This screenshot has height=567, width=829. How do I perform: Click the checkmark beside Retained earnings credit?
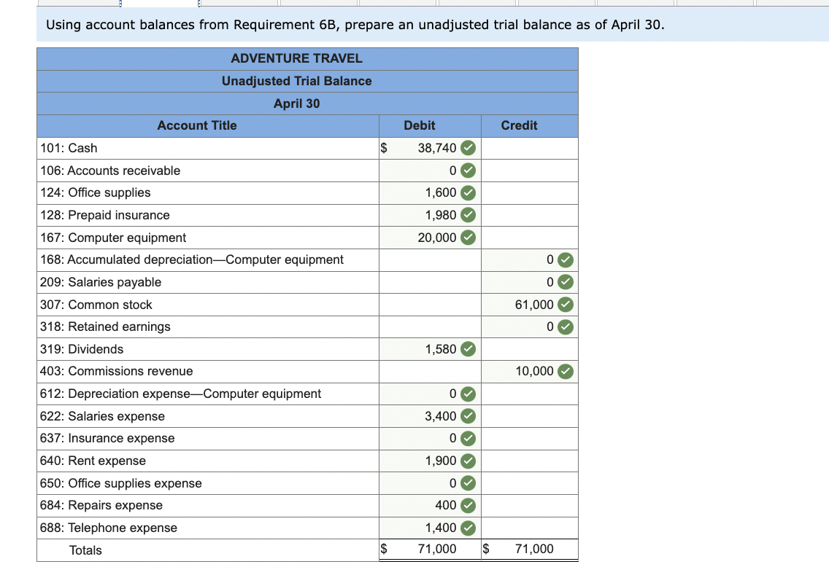click(x=566, y=326)
